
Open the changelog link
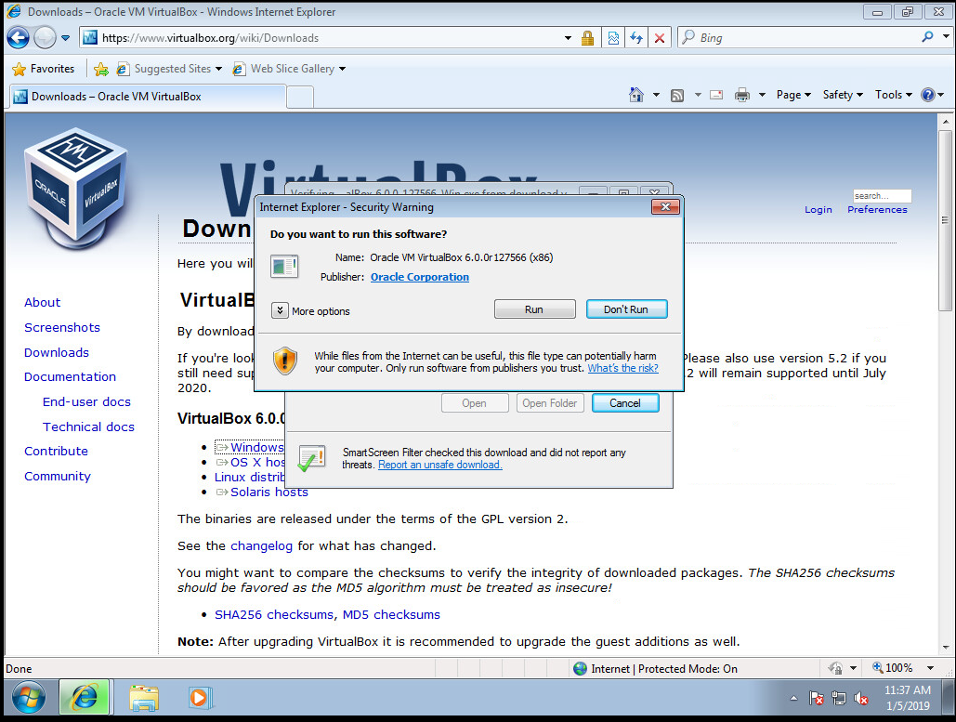(262, 546)
